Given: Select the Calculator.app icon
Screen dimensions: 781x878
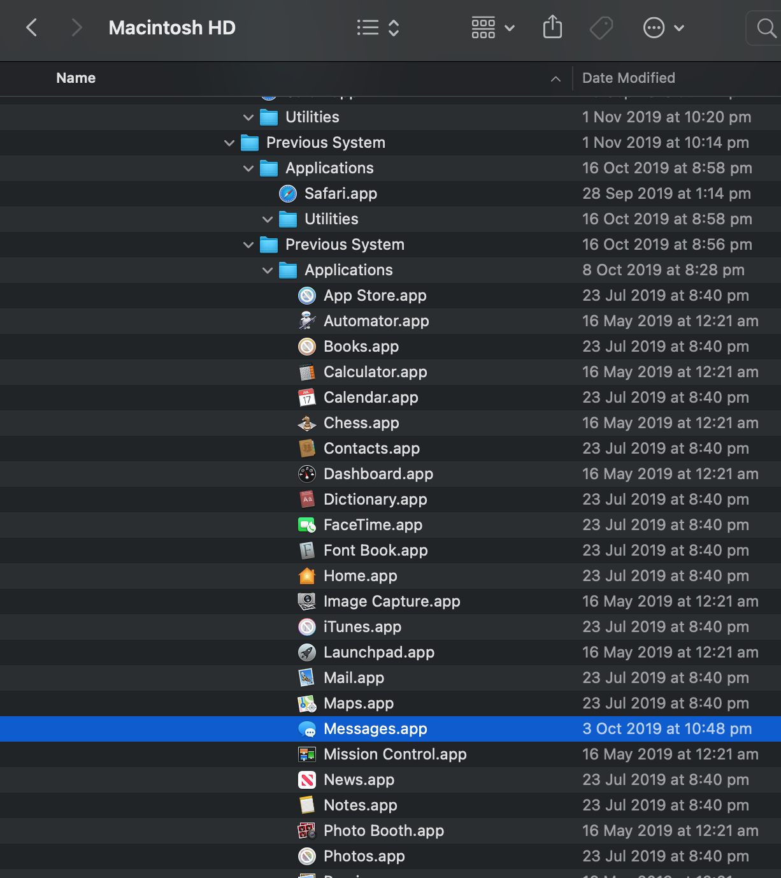Looking at the screenshot, I should [307, 372].
